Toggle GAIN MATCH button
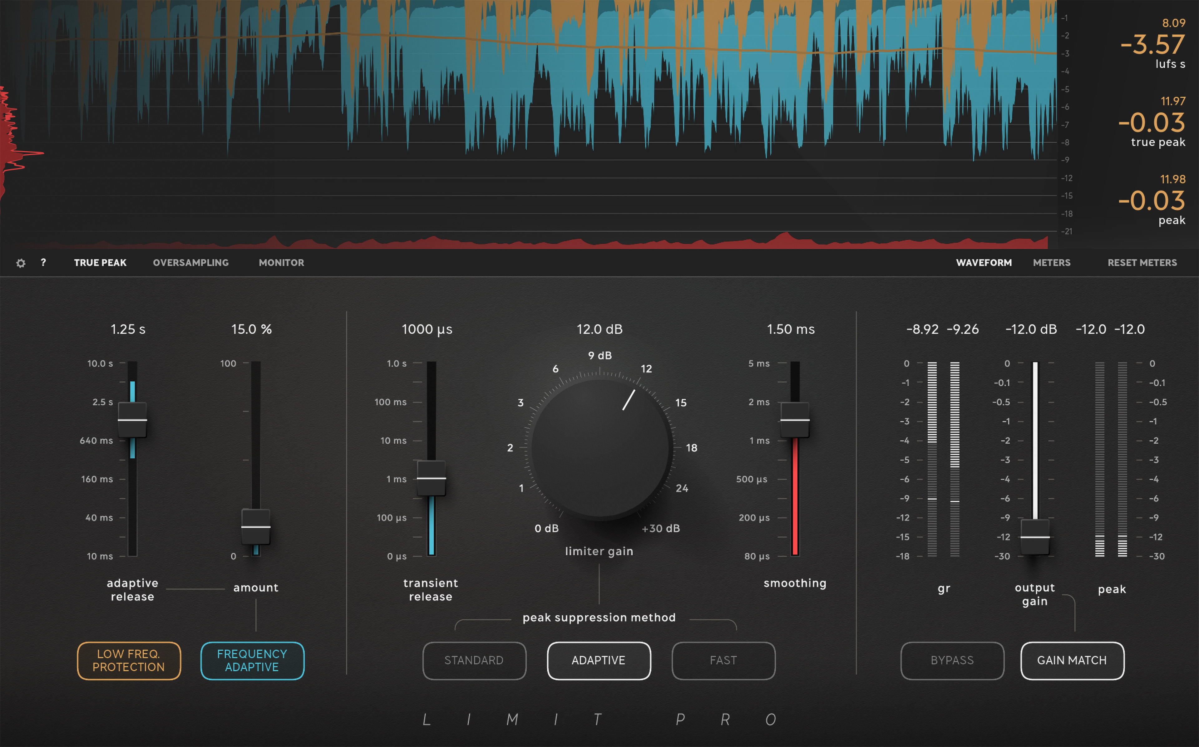 click(x=1072, y=661)
